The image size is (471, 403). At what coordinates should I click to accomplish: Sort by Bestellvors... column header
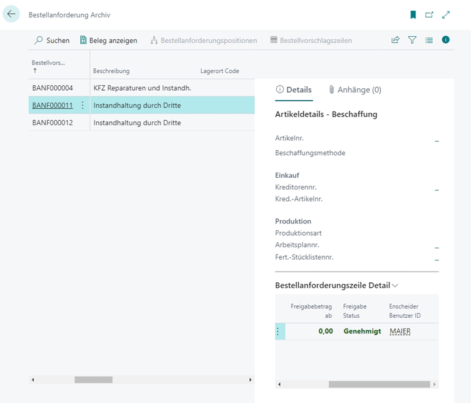coord(49,63)
